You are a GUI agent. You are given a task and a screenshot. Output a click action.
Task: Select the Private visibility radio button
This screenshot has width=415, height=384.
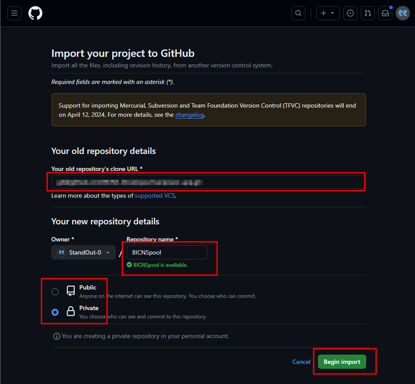coord(55,312)
